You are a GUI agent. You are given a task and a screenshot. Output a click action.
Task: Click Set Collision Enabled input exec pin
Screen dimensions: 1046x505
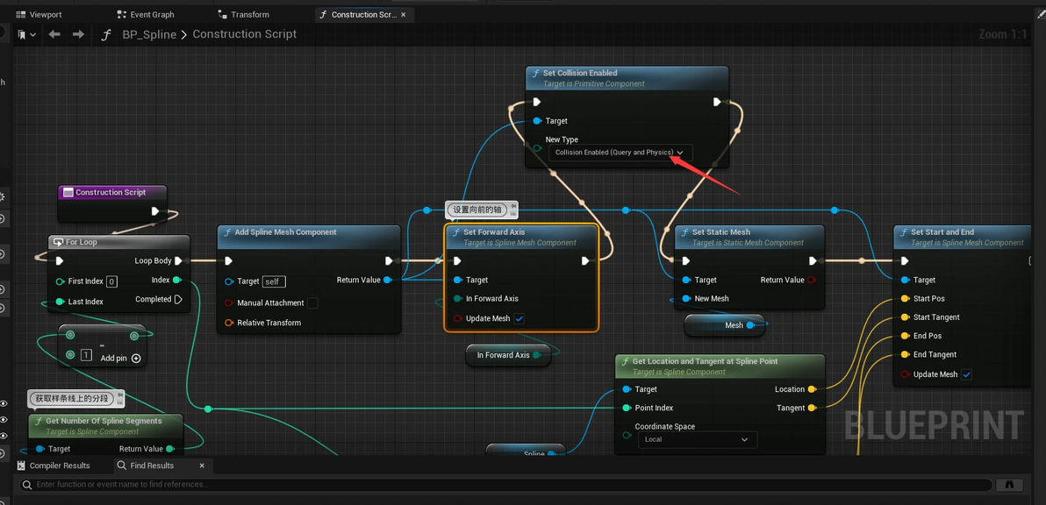pyautogui.click(x=537, y=102)
